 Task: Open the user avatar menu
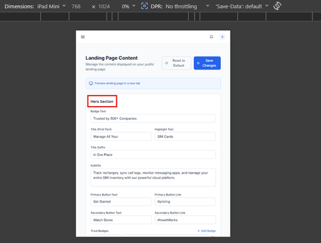[222, 37]
